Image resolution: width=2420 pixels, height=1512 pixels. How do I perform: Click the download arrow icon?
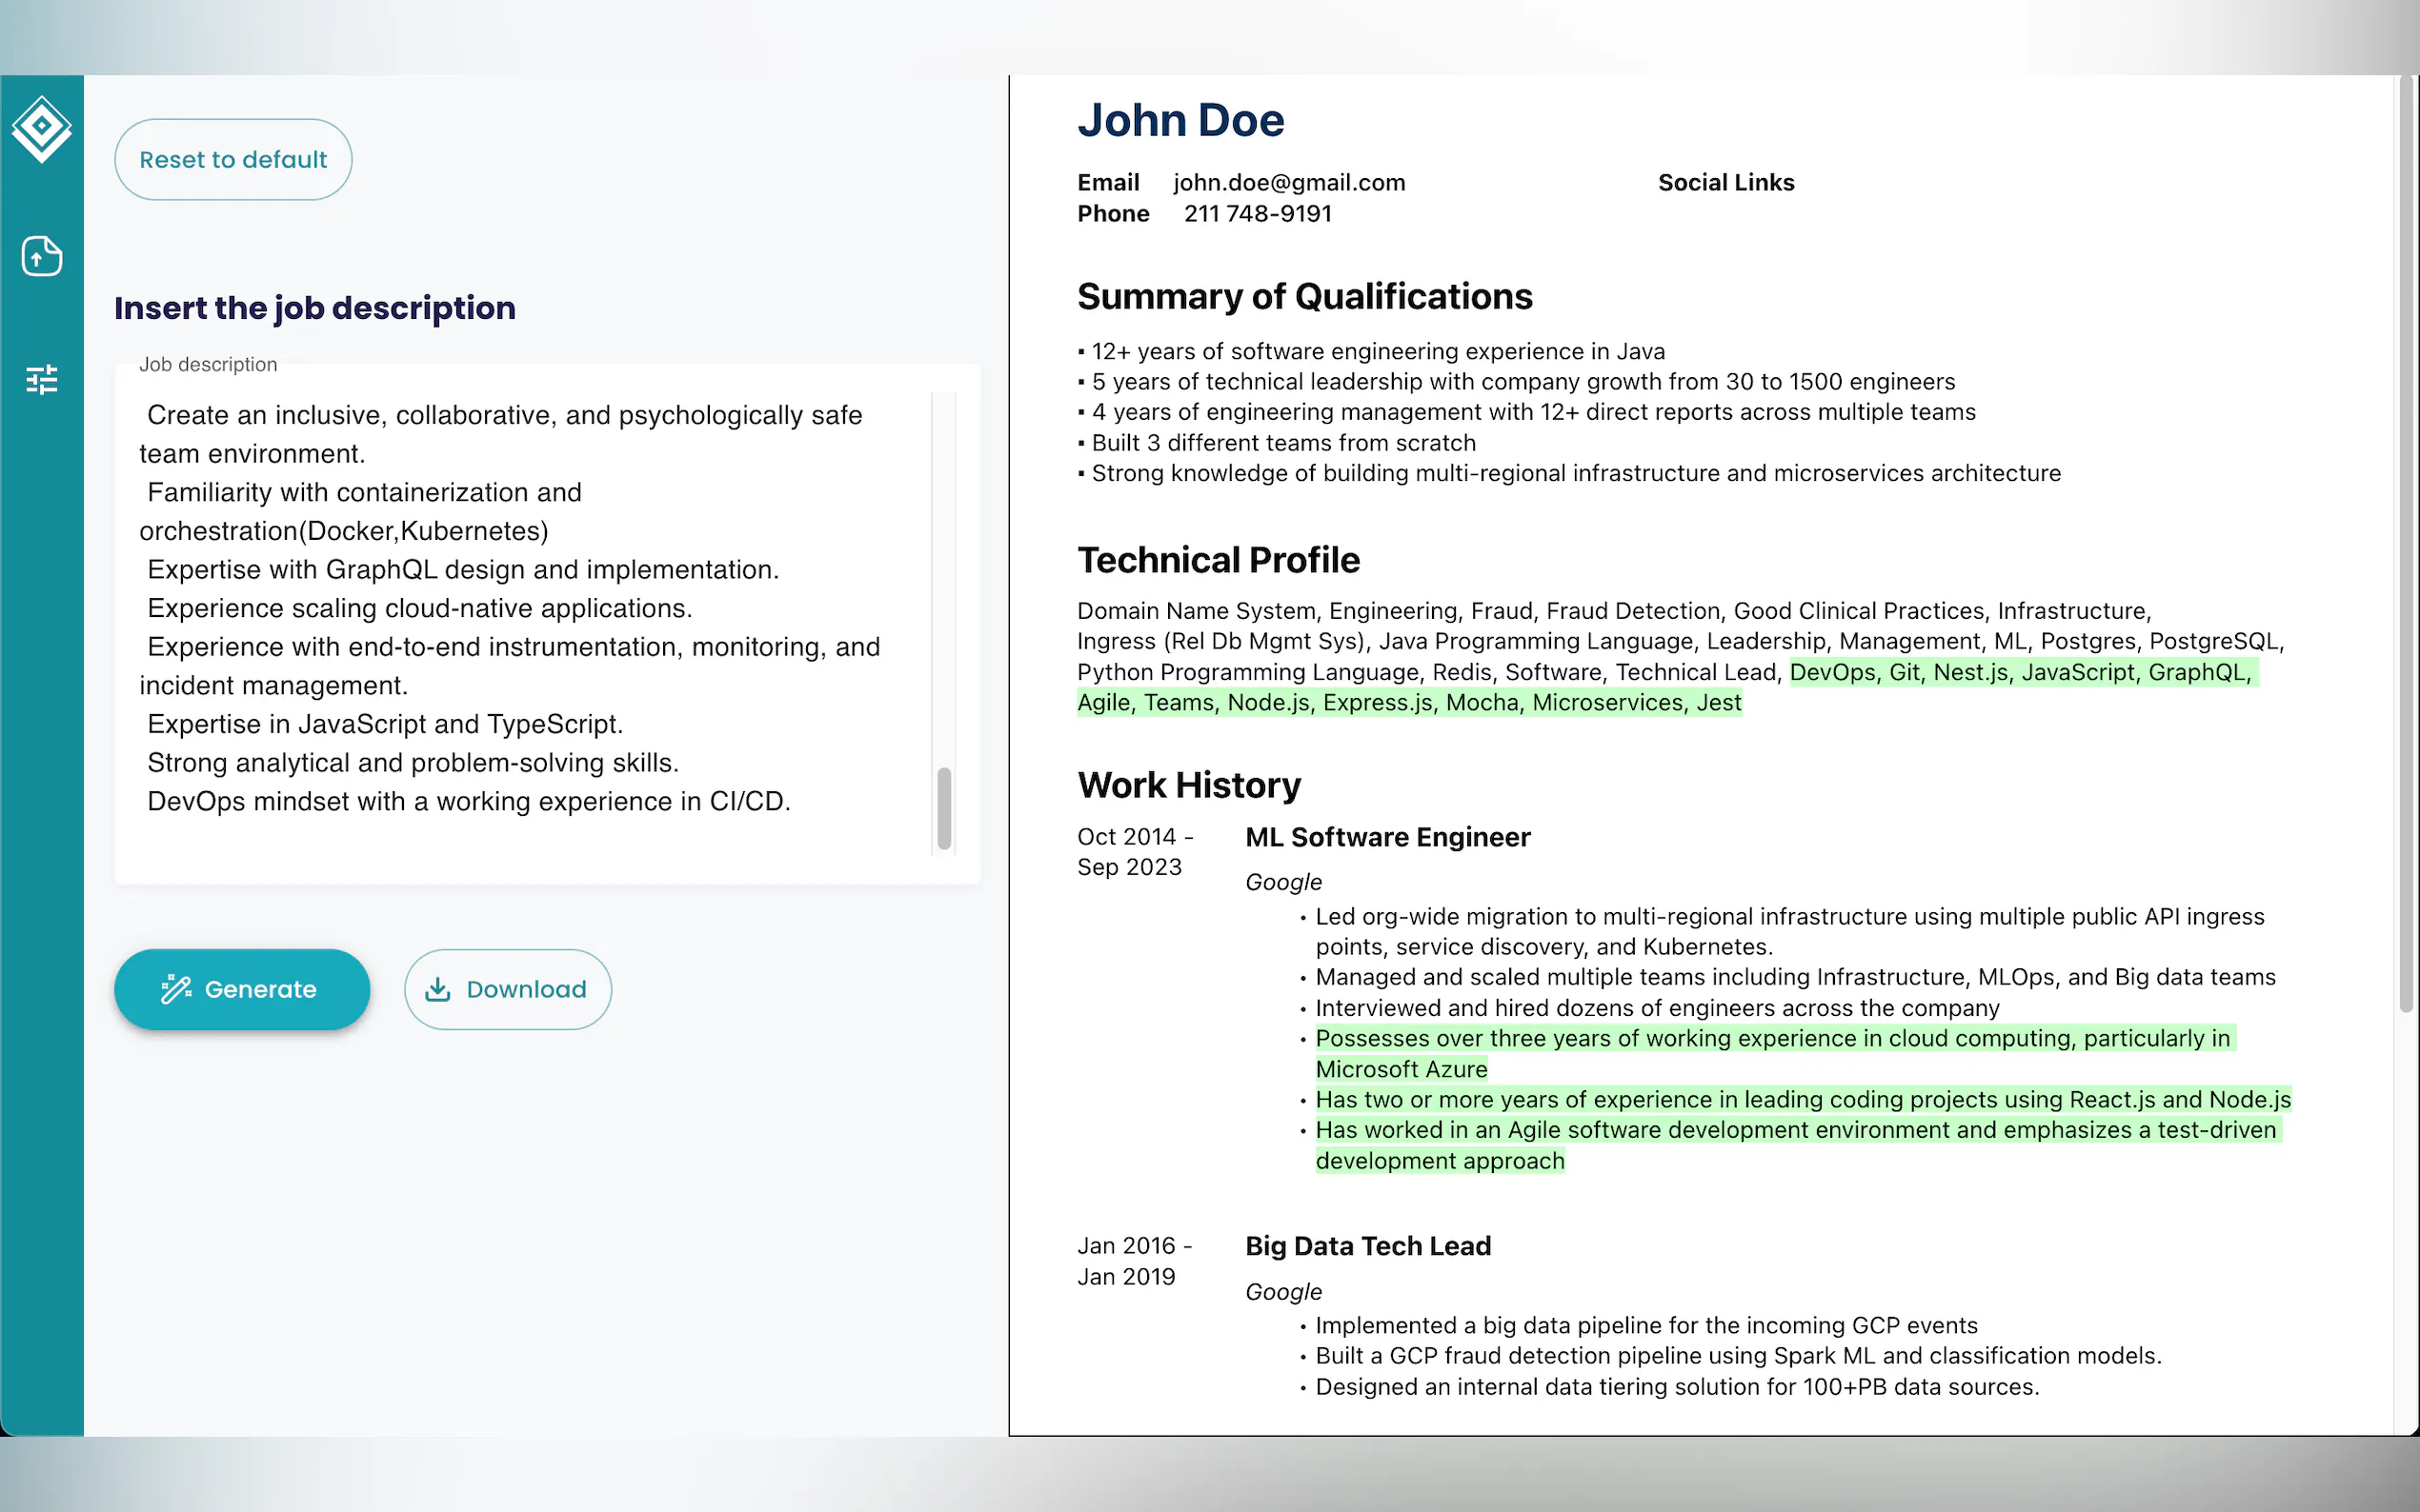click(x=437, y=989)
